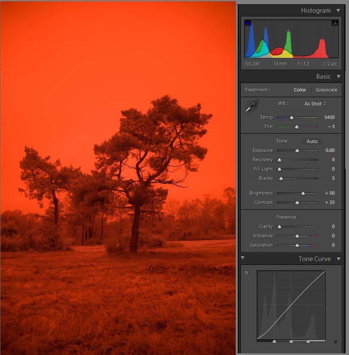Viewport: 349px width, 355px height.
Task: Collapse the Tone Curve panel
Action: [338, 259]
